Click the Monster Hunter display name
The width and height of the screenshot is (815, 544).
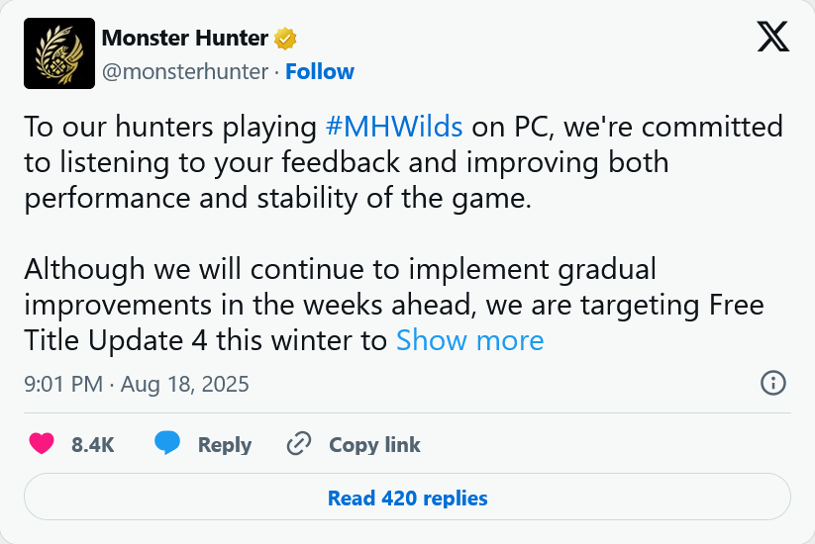(184, 38)
